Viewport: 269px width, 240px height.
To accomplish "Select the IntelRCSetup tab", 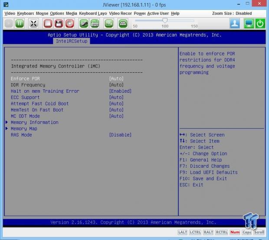I will tap(72, 41).
